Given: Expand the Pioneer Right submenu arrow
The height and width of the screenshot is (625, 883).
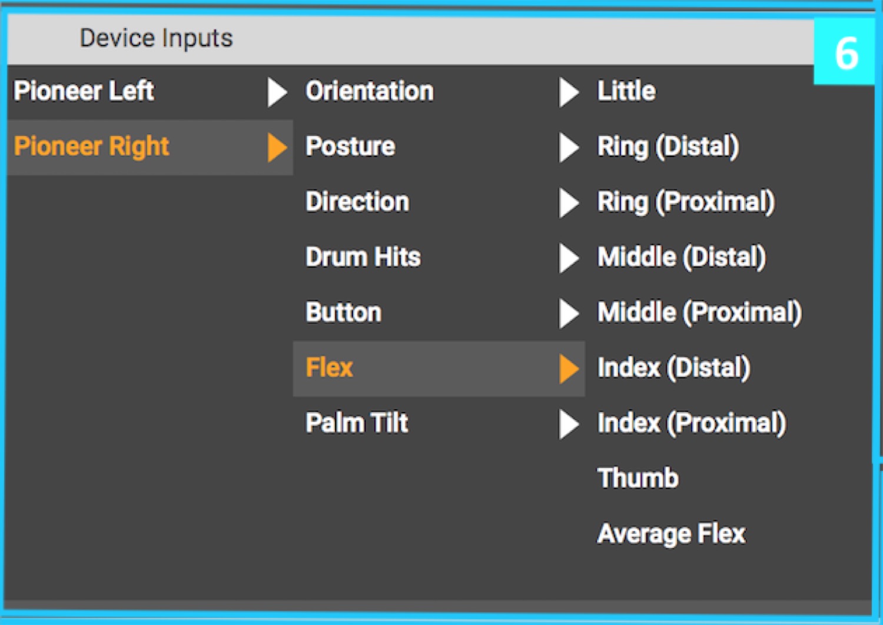Looking at the screenshot, I should coord(277,147).
